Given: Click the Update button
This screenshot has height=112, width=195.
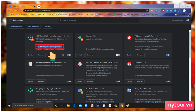Looking at the screenshot, I should click(x=47, y=27).
